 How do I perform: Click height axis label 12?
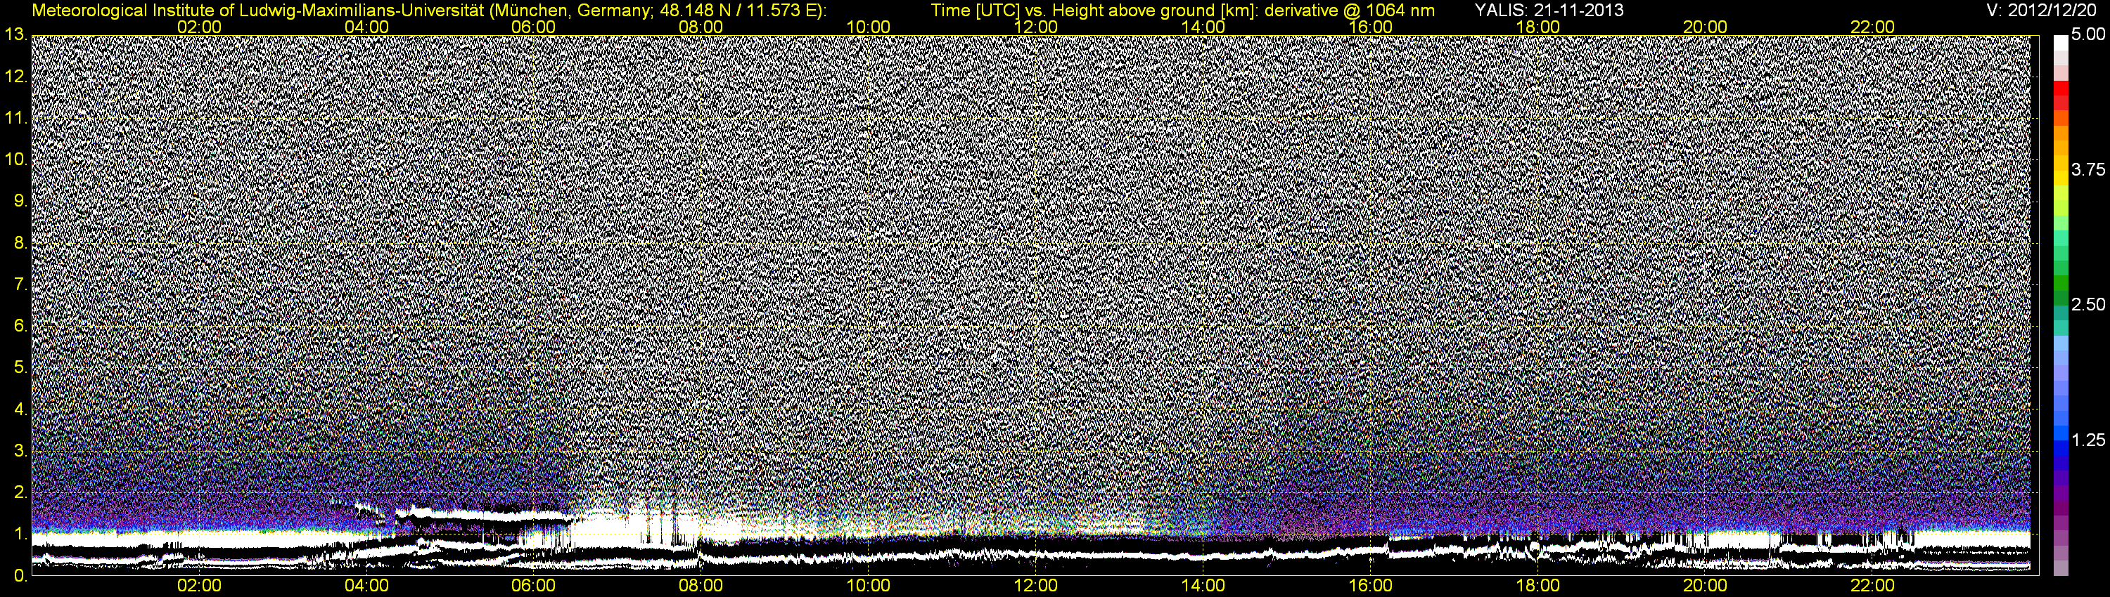[15, 77]
